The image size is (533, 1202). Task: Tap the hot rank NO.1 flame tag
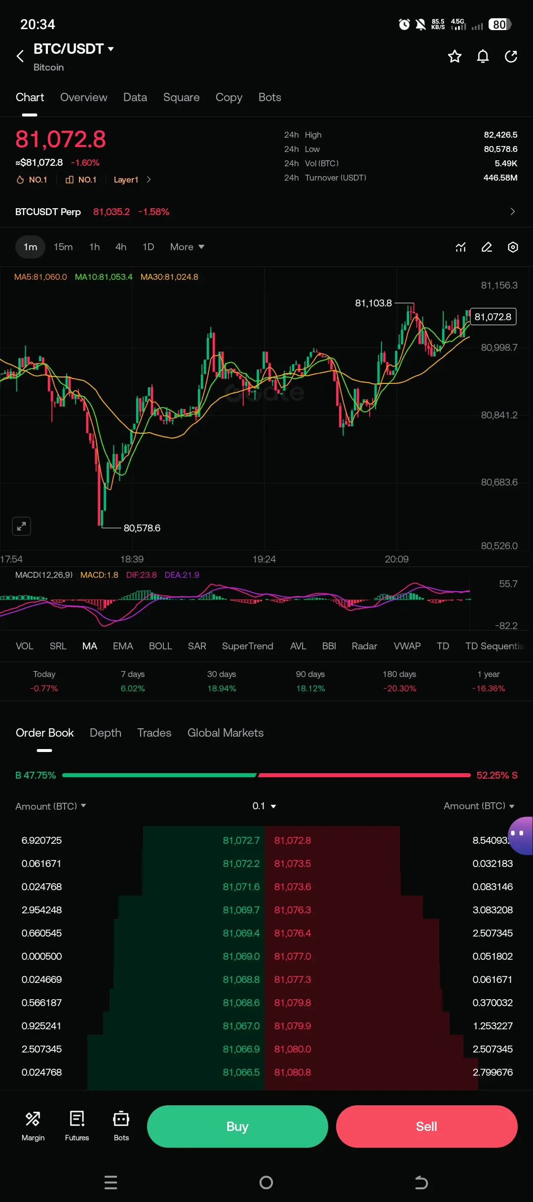32,180
